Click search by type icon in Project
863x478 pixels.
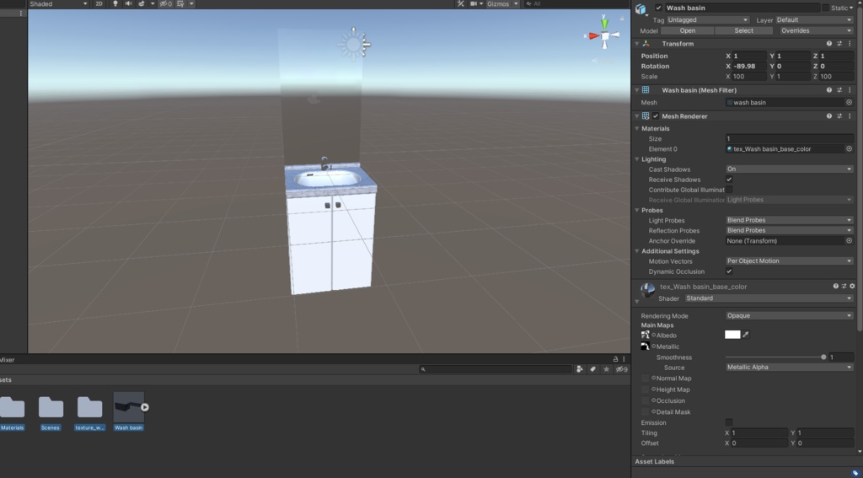point(580,369)
